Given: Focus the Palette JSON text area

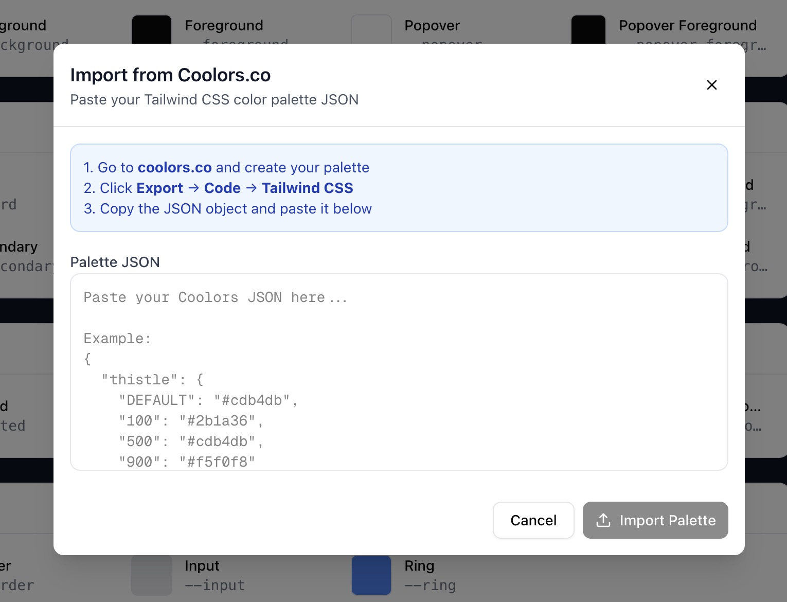Looking at the screenshot, I should tap(399, 372).
